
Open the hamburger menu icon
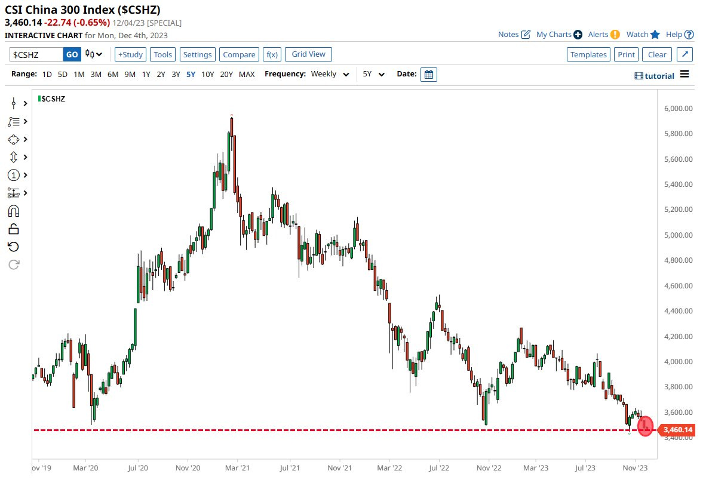click(x=685, y=75)
